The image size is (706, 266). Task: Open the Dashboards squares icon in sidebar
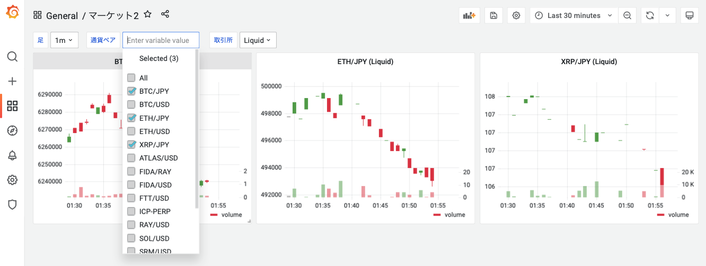coord(12,106)
